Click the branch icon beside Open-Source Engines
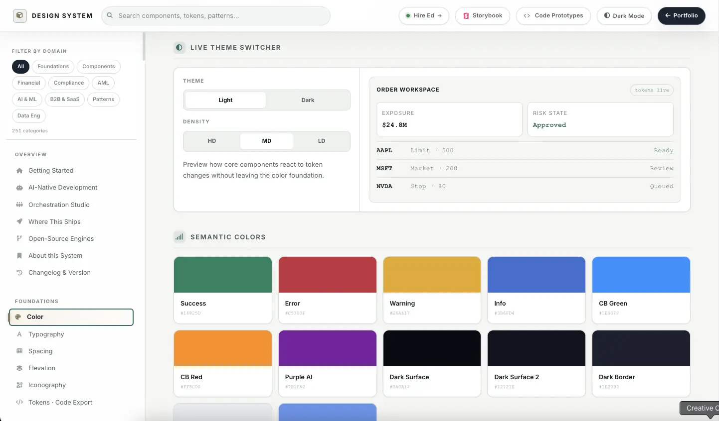Image resolution: width=719 pixels, height=421 pixels. [19, 238]
